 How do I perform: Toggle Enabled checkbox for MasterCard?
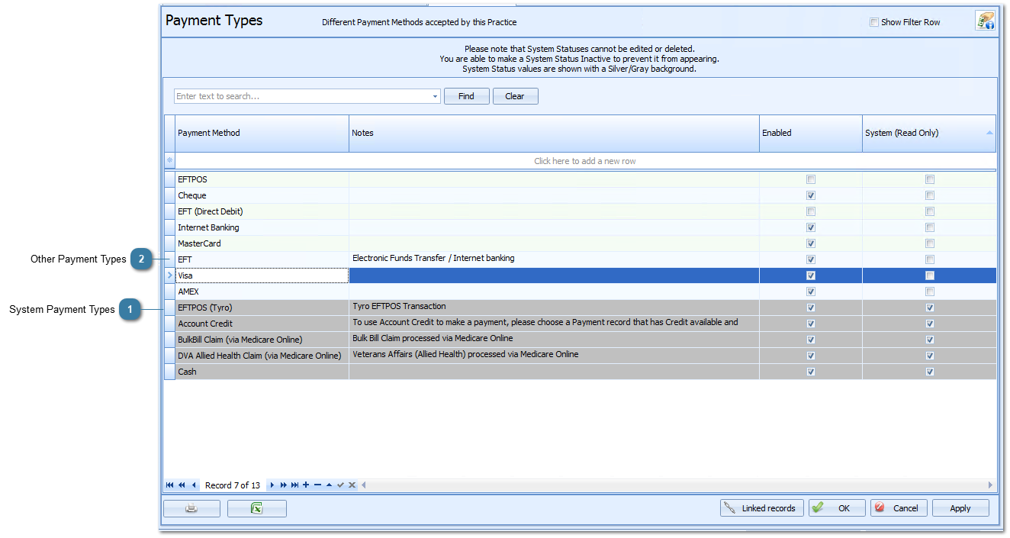coord(811,243)
